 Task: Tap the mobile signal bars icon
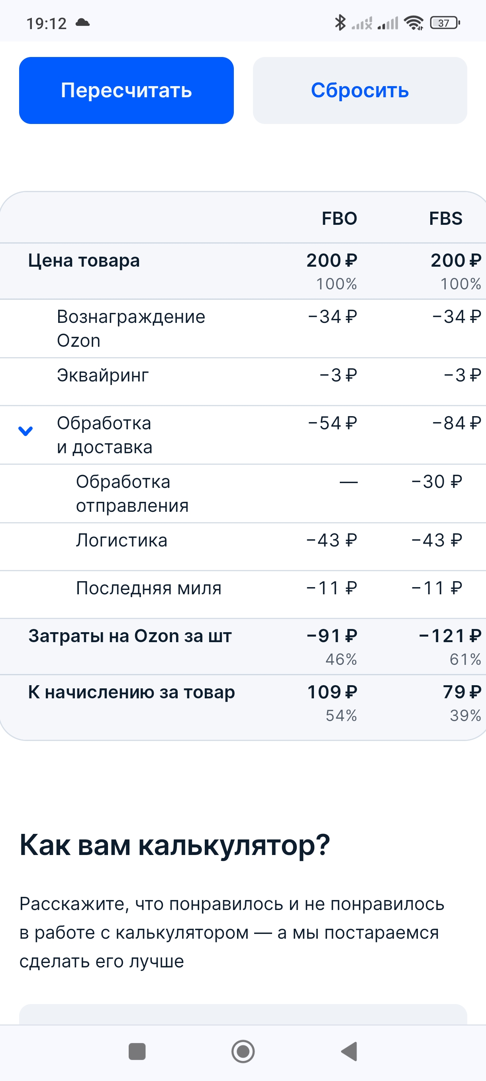[x=388, y=23]
